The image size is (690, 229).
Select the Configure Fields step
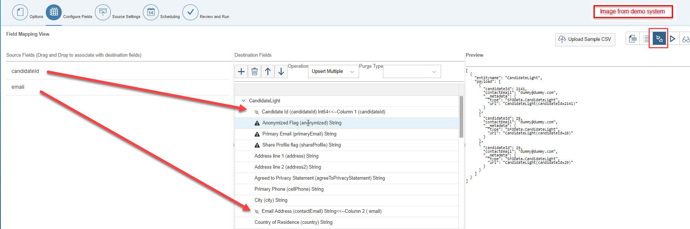coord(54,12)
